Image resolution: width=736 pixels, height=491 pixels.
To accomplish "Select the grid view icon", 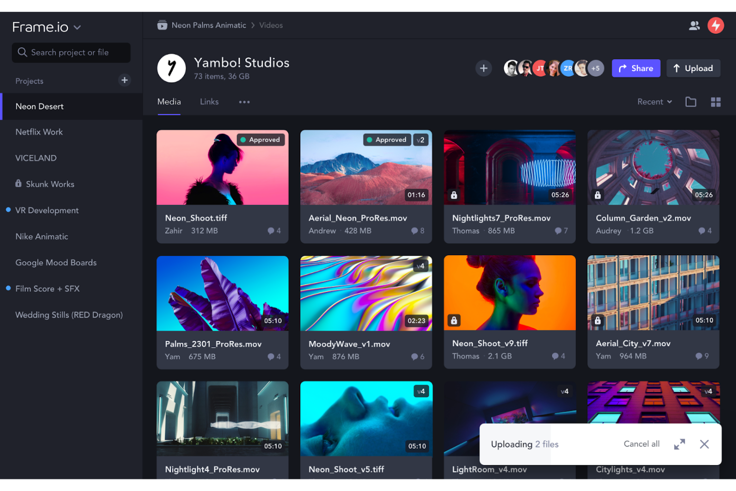I will pos(716,101).
